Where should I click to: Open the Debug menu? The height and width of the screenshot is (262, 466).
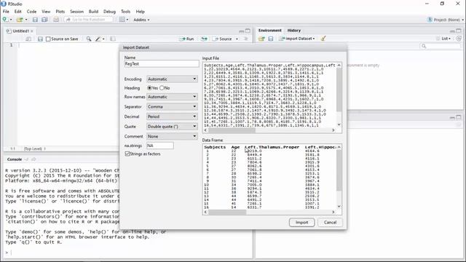tap(109, 12)
